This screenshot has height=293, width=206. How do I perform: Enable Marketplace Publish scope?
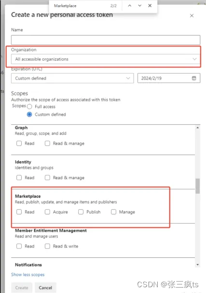[81, 212]
